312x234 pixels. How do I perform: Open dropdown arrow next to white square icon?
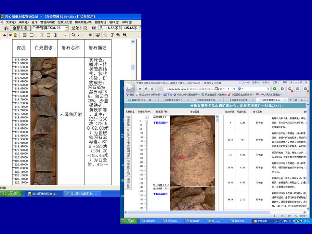36,35
